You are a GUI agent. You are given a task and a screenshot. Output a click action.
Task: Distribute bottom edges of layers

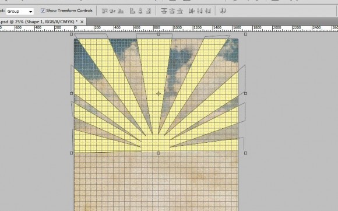tap(179, 10)
